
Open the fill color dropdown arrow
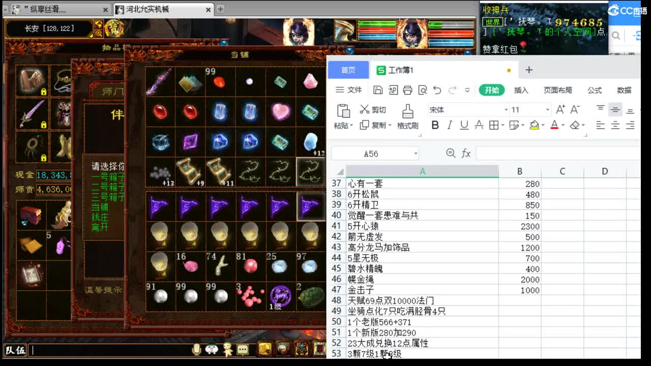click(x=543, y=126)
